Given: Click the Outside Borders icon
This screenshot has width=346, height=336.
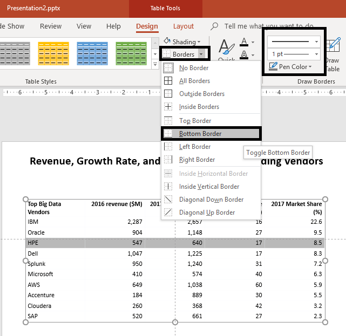Looking at the screenshot, I should click(168, 94).
